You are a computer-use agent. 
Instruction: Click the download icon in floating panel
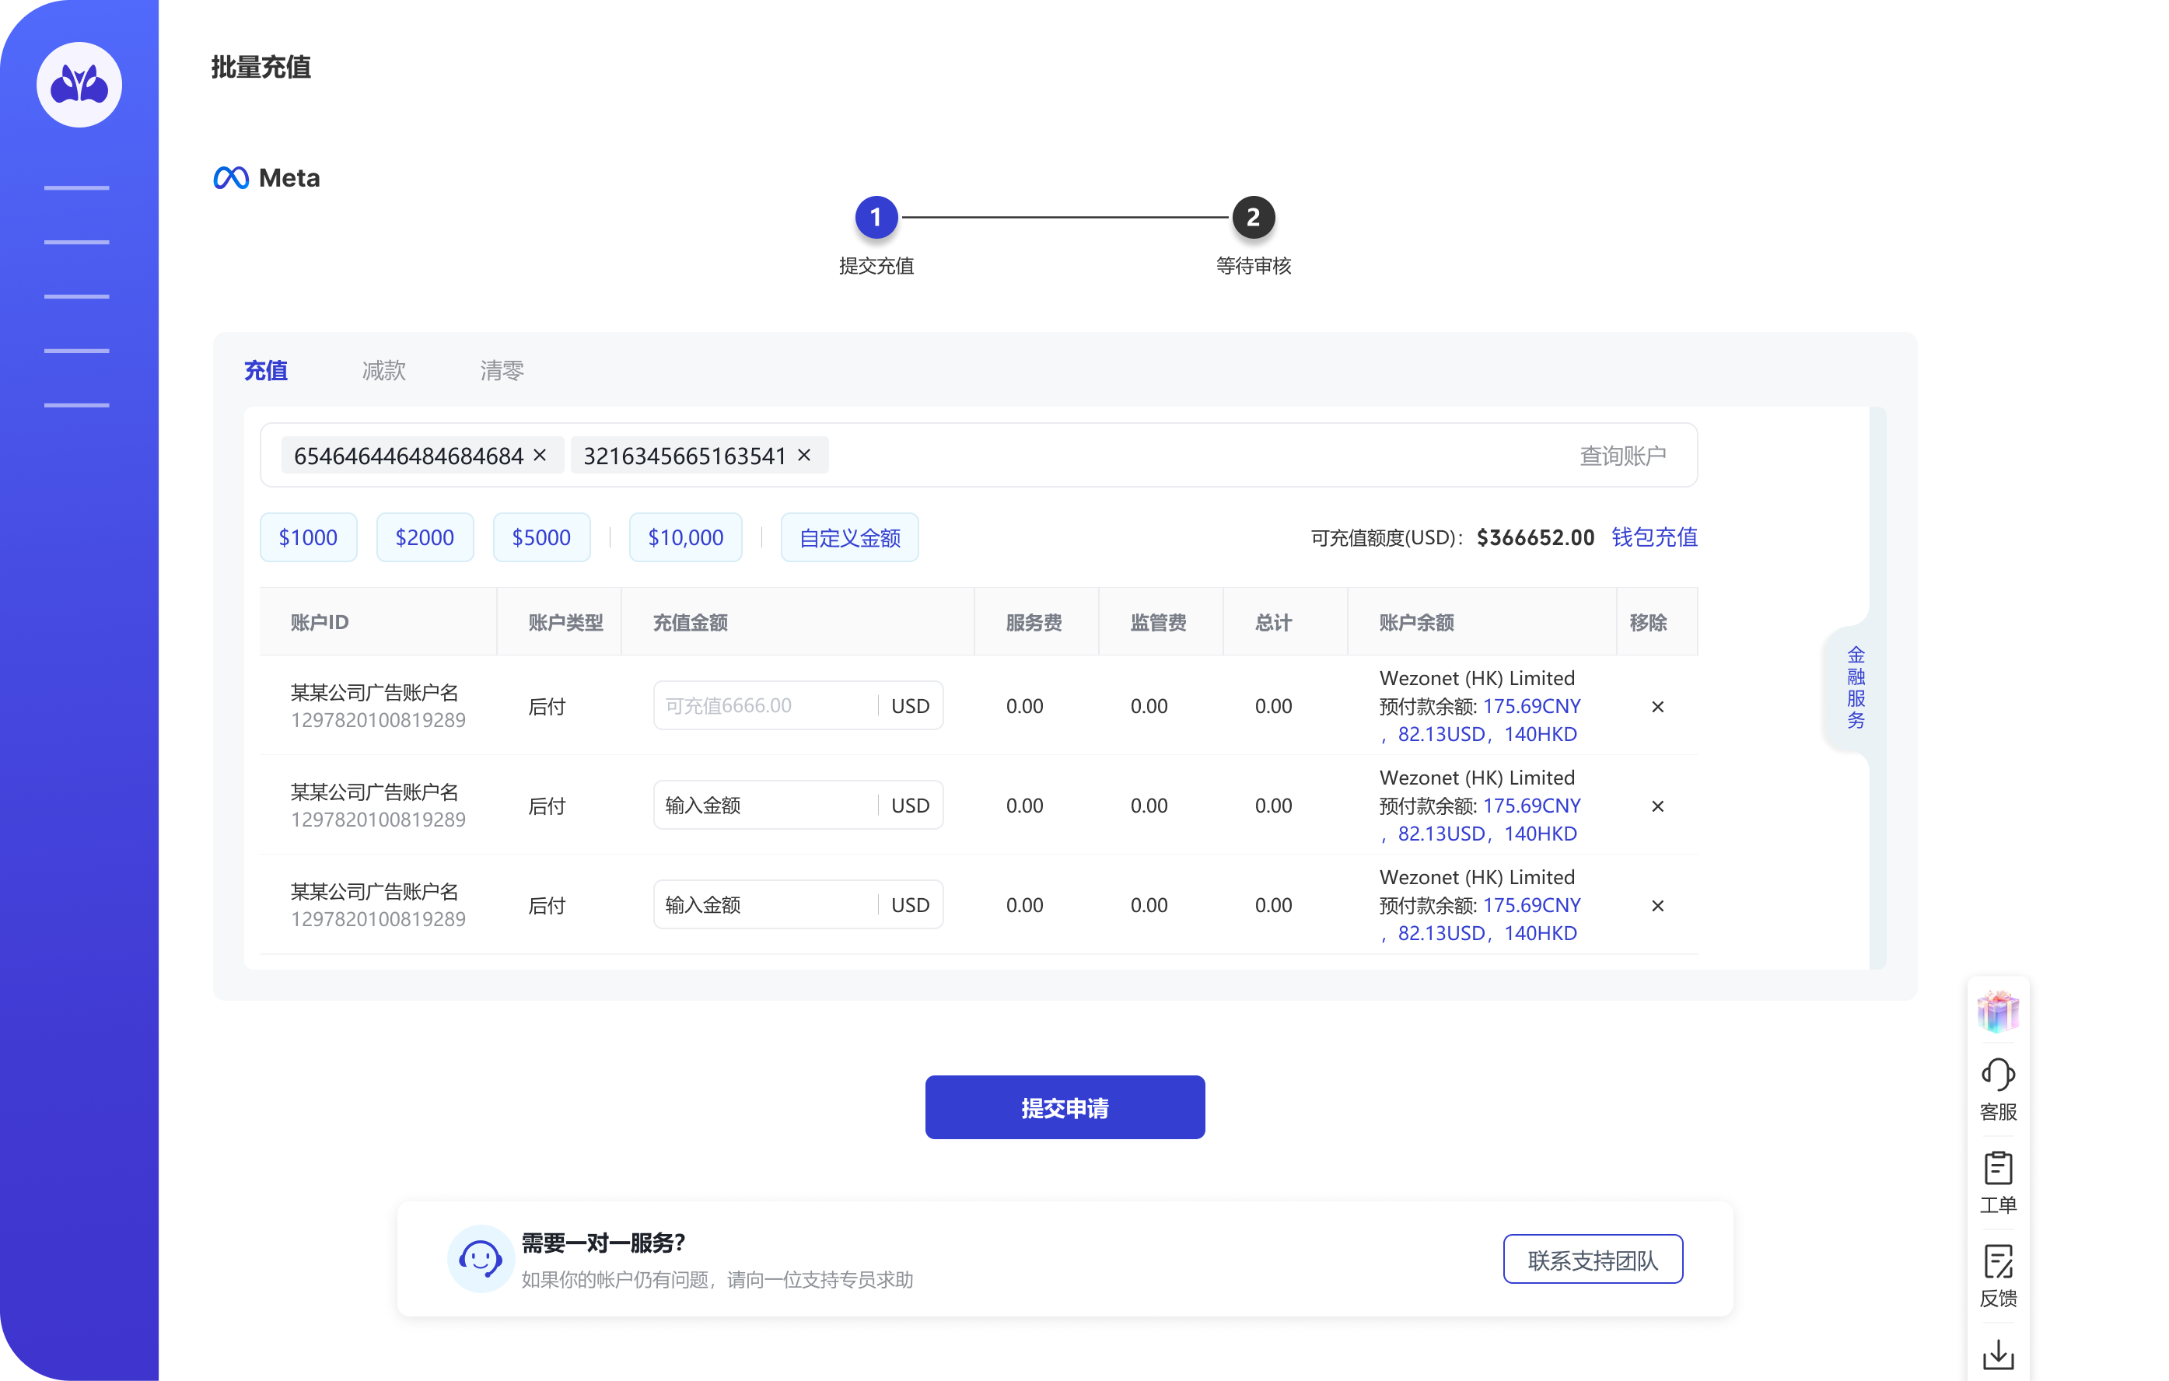pyautogui.click(x=1997, y=1354)
